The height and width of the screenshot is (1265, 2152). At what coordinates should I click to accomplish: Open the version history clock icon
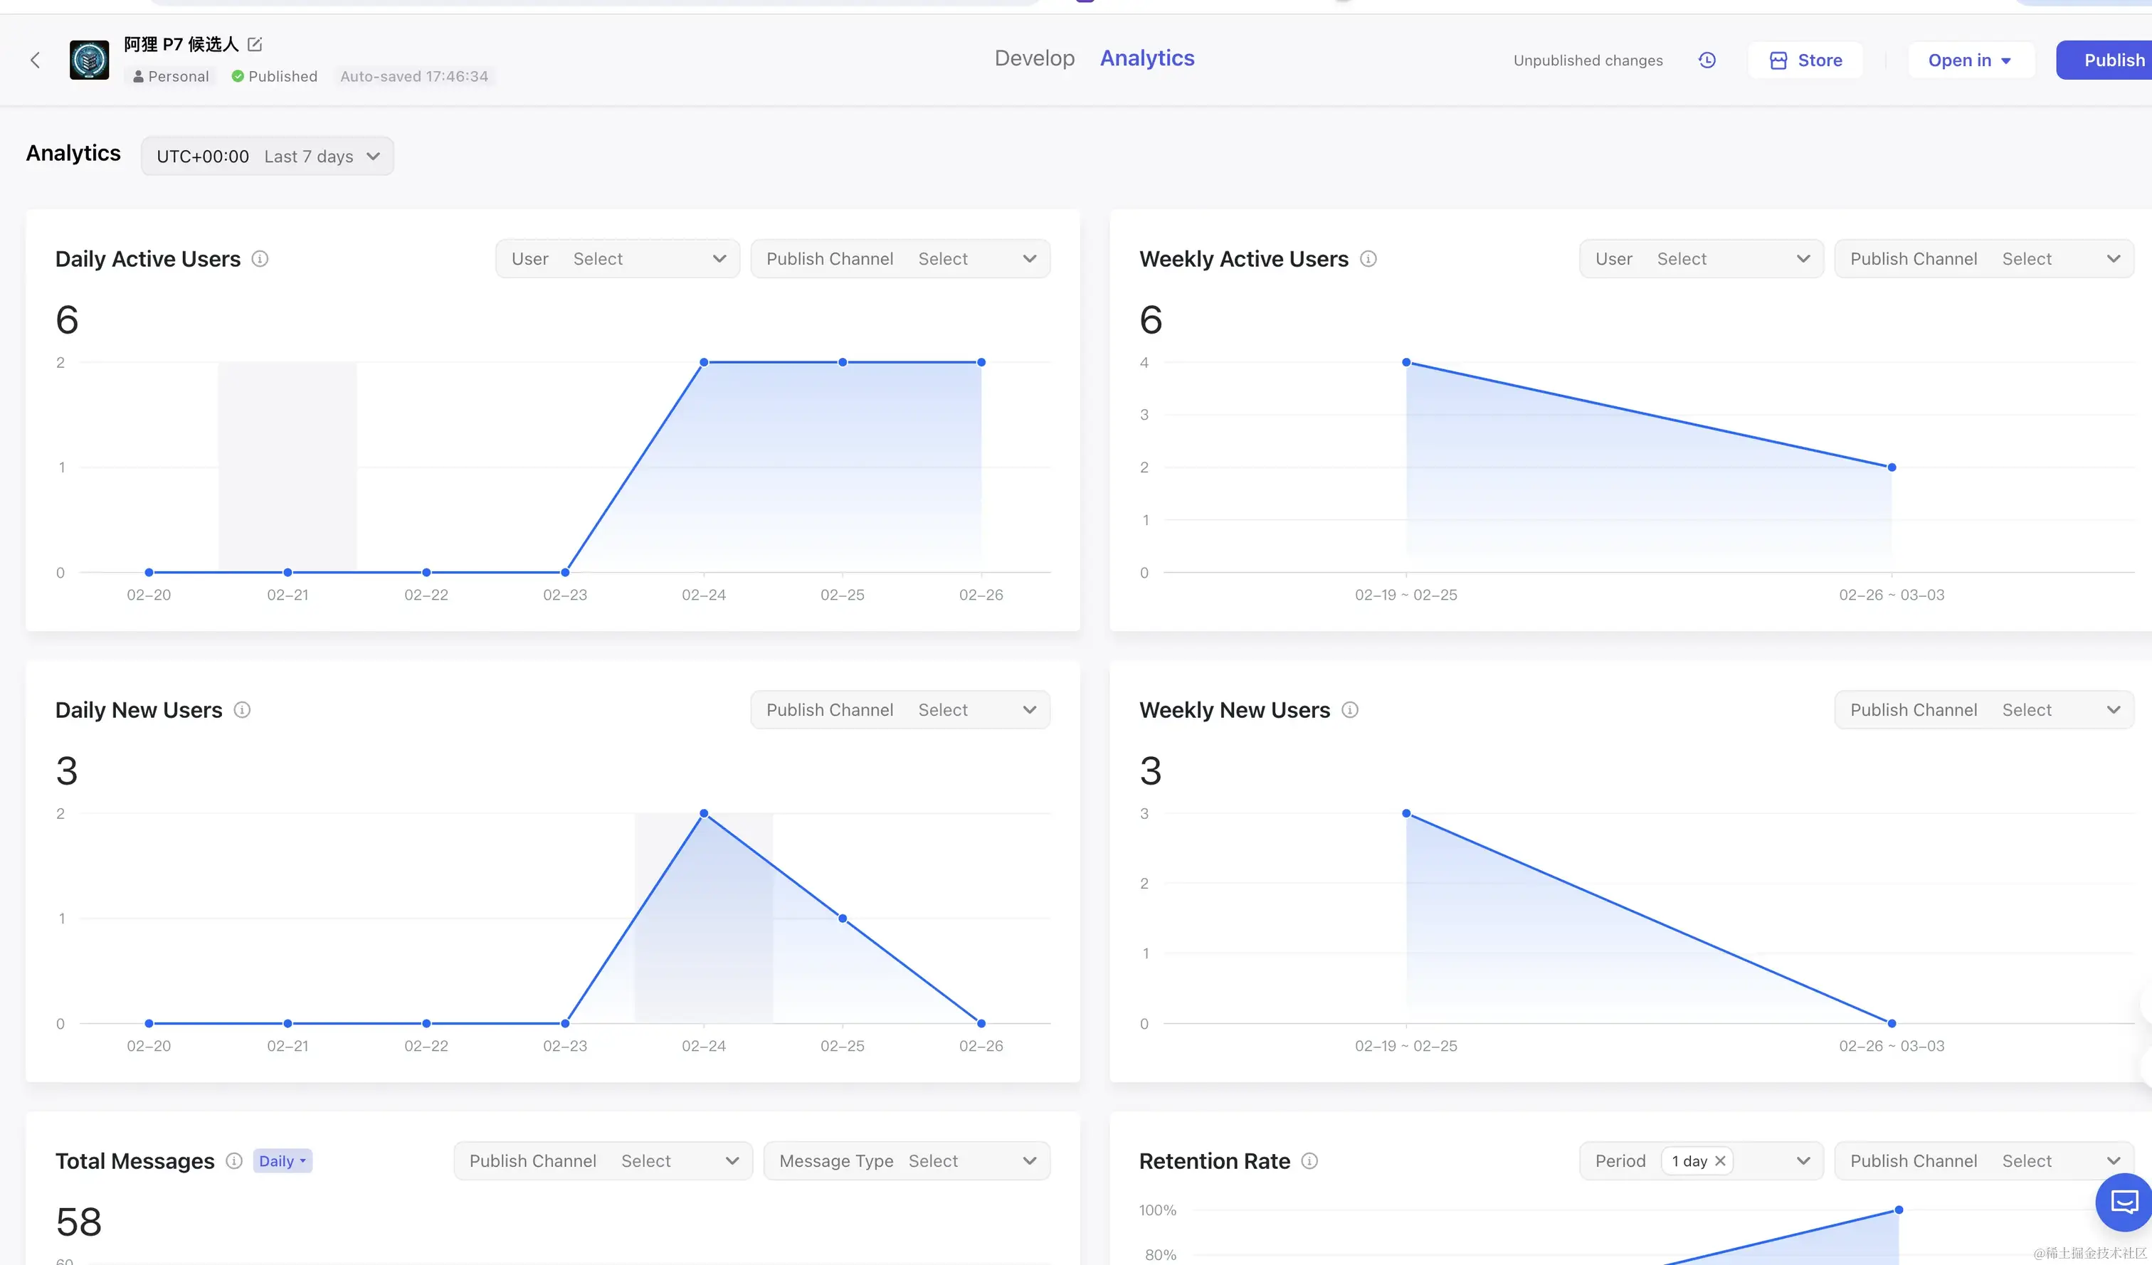click(1707, 60)
